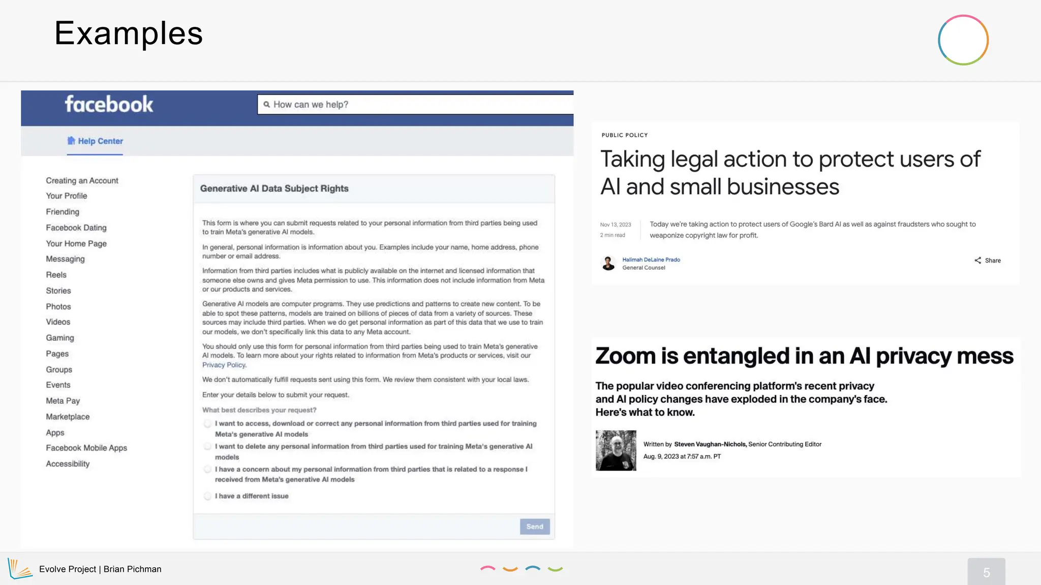Screen dimensions: 1041x585
Task: Click Halimah DeLaine Prado's avatar
Action: pos(608,263)
